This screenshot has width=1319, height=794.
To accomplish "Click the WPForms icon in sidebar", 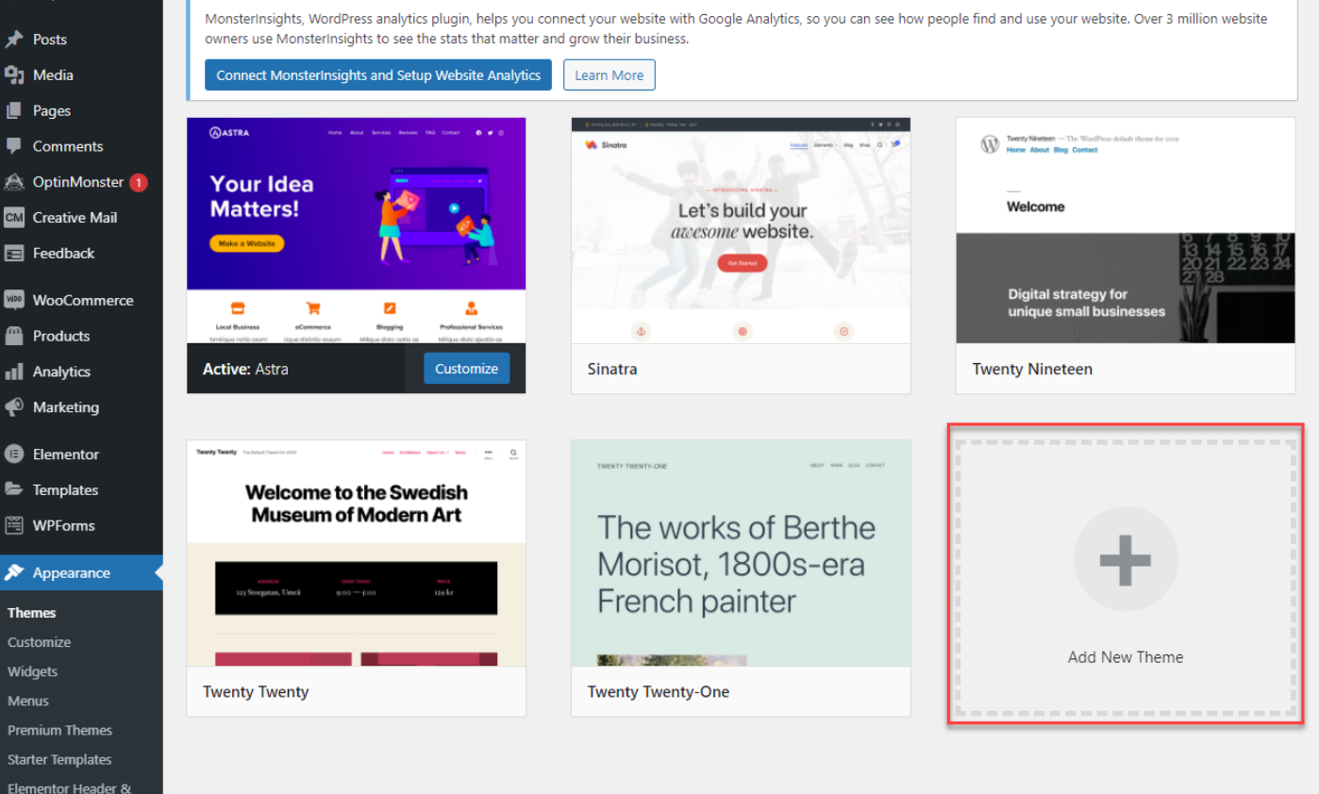I will [x=14, y=526].
